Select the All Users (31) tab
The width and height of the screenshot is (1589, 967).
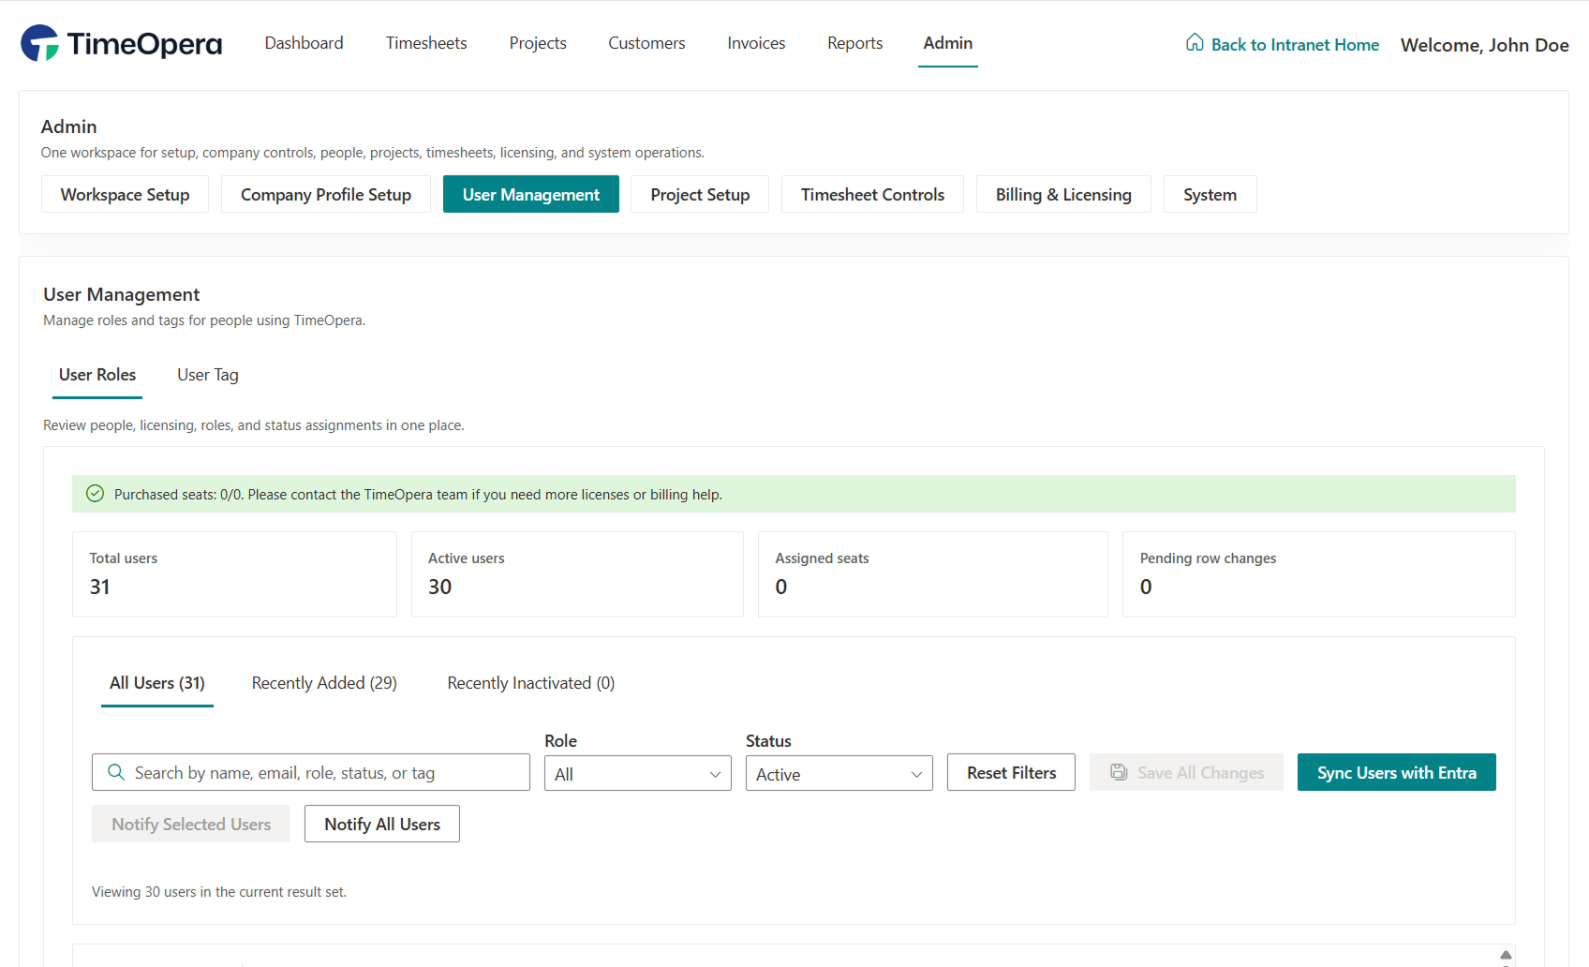[157, 683]
